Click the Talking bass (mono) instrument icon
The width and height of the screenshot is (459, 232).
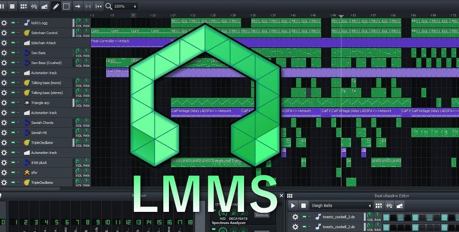coord(27,83)
